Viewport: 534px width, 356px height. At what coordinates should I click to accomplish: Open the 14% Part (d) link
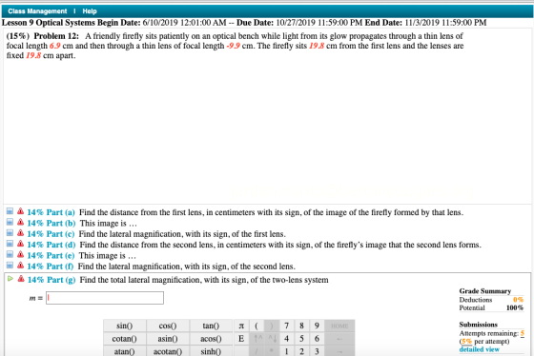click(x=51, y=245)
